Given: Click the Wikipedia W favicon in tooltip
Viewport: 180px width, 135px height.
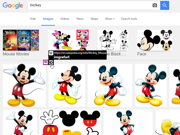Looking at the screenshot, I should click(51, 53).
